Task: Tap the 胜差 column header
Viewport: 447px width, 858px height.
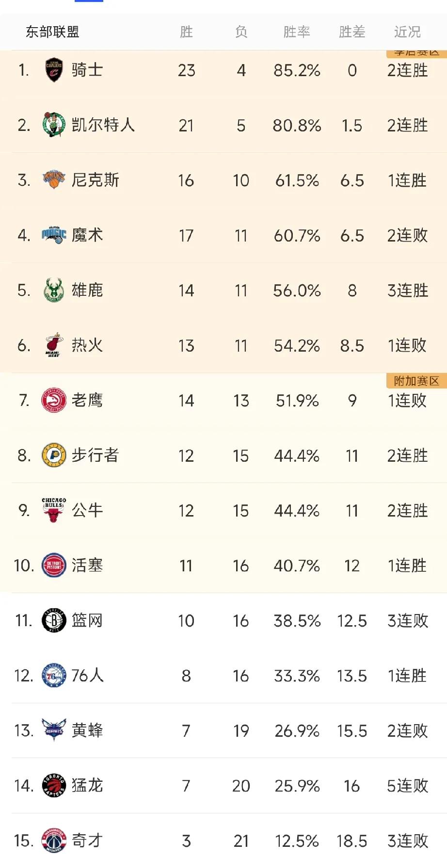Action: tap(352, 32)
